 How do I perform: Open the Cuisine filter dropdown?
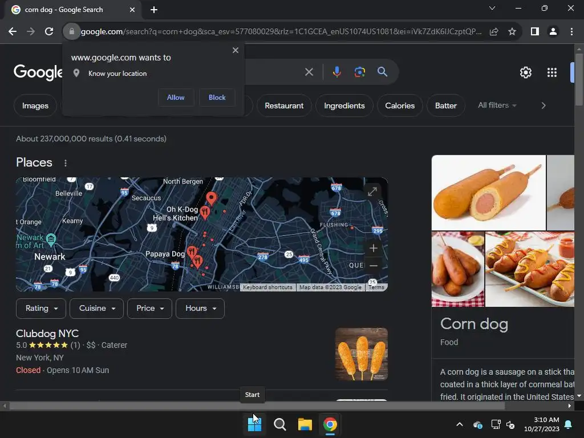pos(96,309)
